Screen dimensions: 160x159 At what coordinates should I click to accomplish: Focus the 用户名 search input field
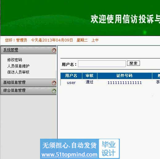[102, 64]
